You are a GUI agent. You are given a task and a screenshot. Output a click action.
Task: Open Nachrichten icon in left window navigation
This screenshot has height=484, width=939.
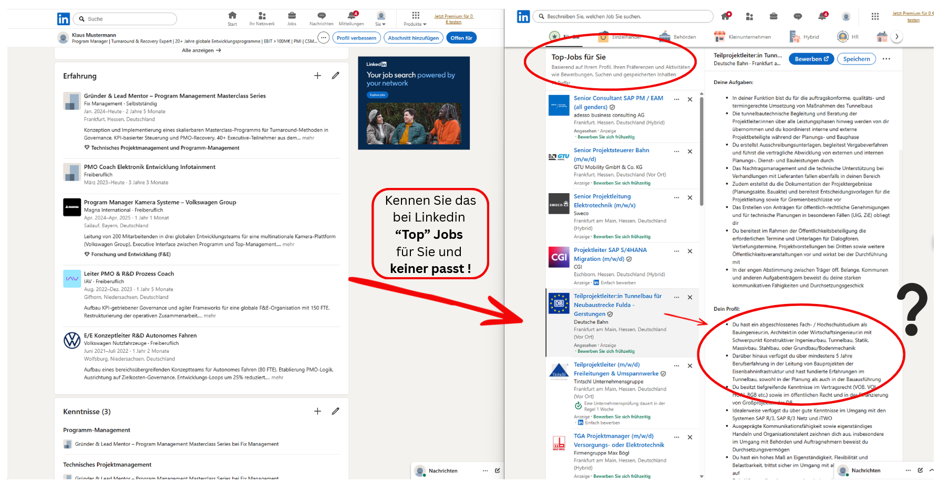(321, 18)
